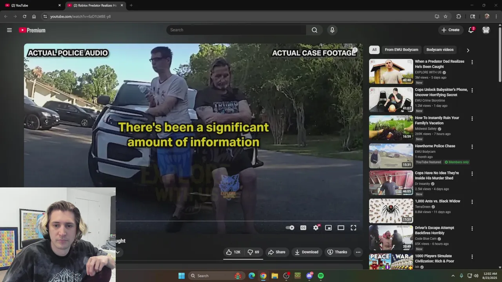Toggle closed captions CC button
Viewport: 502px width, 282px height.
303,228
